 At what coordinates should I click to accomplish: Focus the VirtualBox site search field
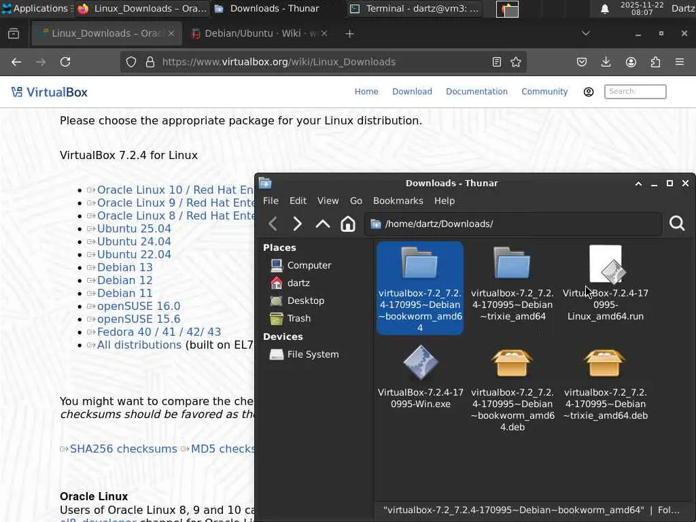(x=636, y=92)
